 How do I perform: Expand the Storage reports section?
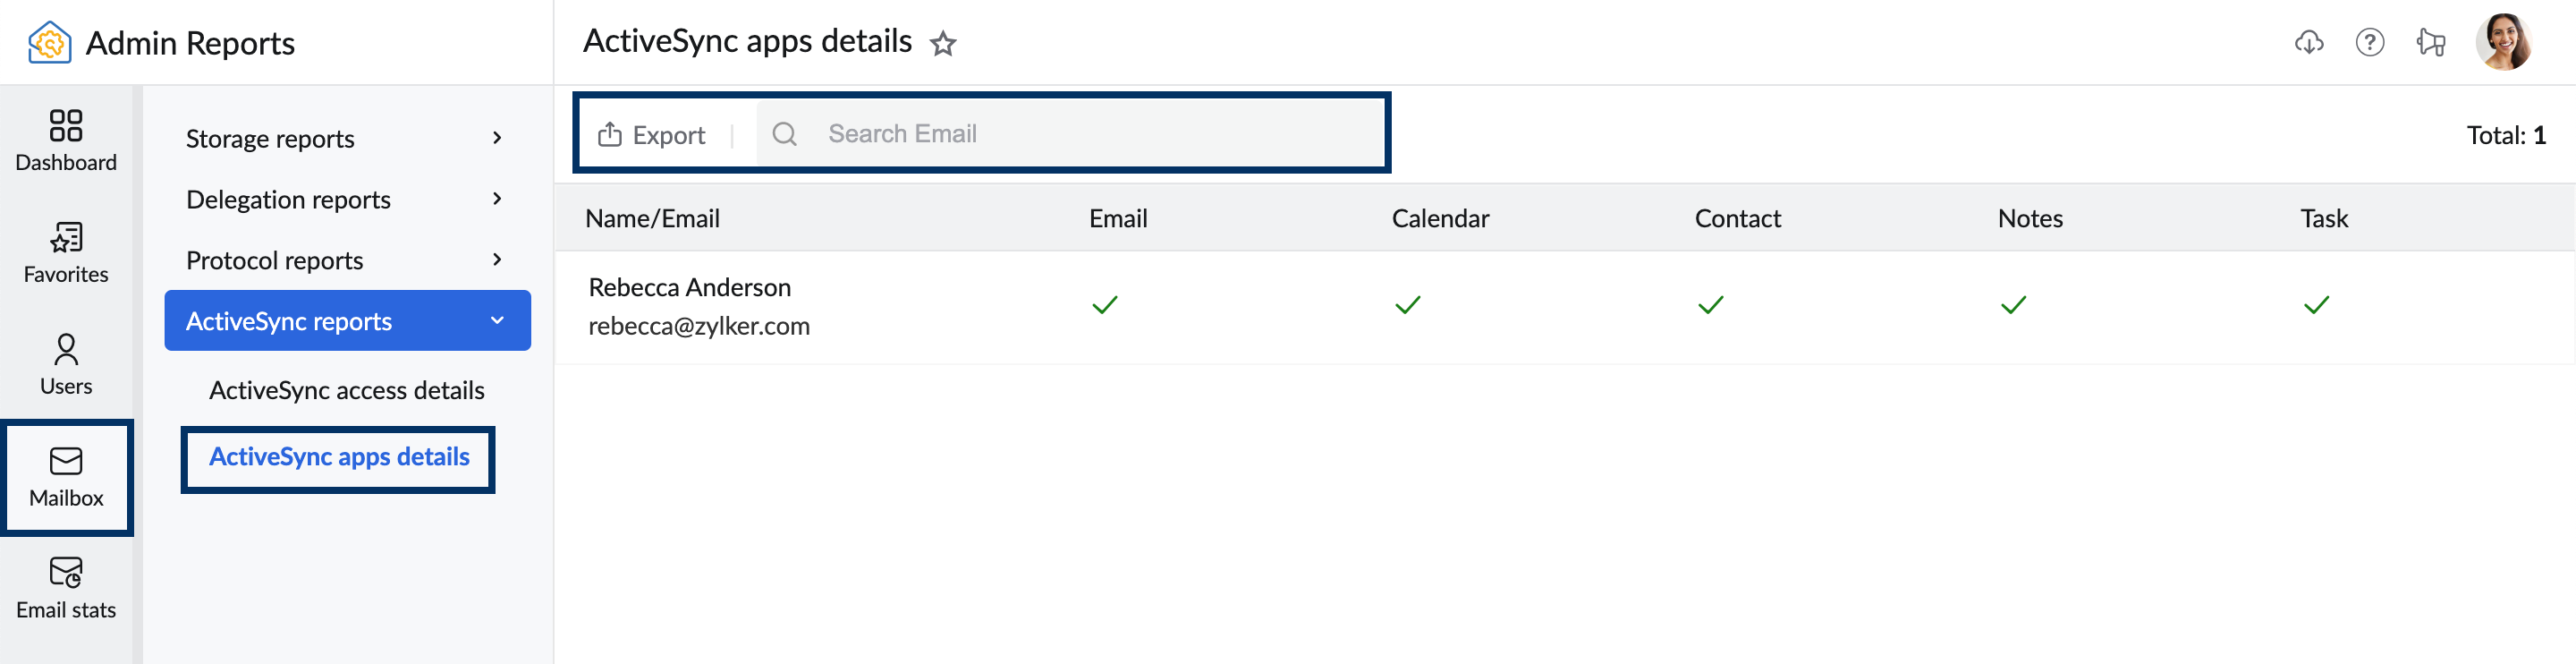[x=270, y=138]
